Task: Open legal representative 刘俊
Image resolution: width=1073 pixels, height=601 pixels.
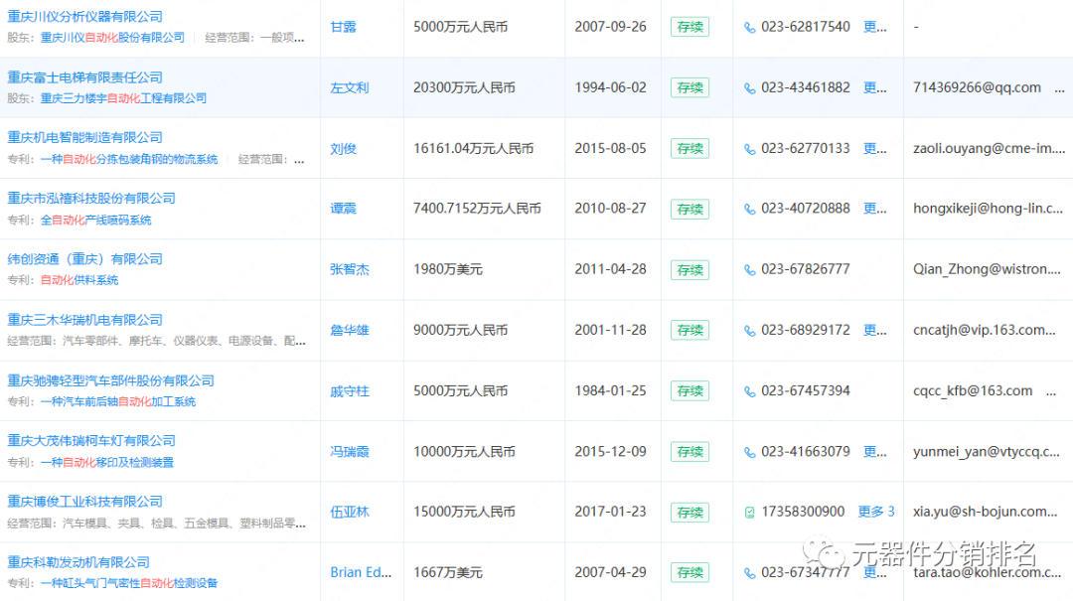Action: coord(344,149)
